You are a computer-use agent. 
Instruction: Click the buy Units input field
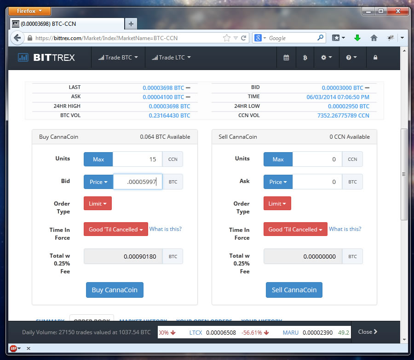[137, 159]
